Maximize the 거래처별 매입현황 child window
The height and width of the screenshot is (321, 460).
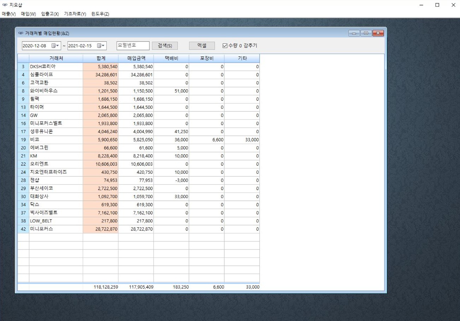366,33
